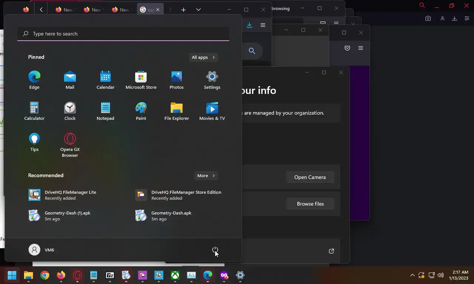Open the Xbox app on the taskbar
This screenshot has height=284, width=474.
point(175,275)
